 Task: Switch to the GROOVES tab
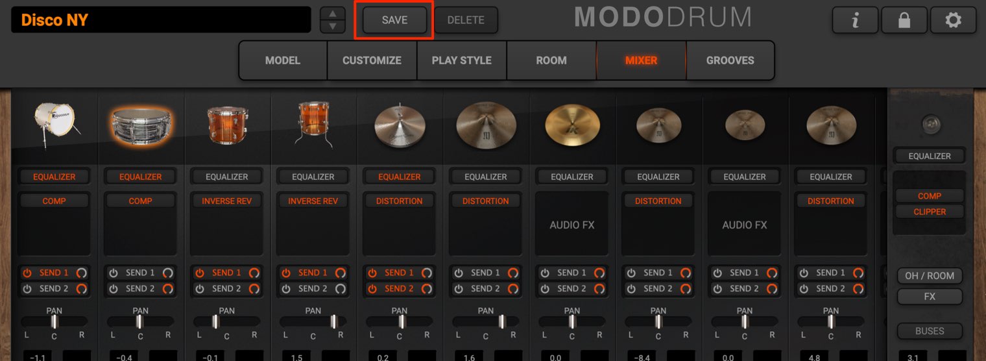pos(730,60)
